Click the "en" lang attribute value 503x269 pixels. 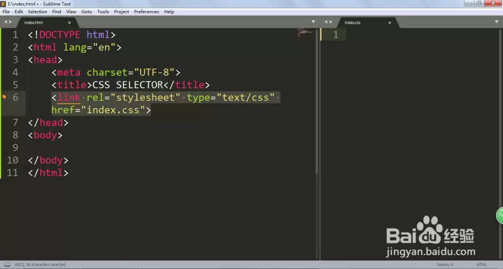[x=104, y=47]
